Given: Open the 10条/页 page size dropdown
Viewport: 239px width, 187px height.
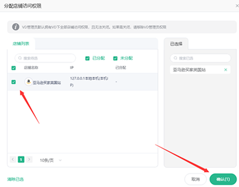Looking at the screenshot, I should (50, 160).
